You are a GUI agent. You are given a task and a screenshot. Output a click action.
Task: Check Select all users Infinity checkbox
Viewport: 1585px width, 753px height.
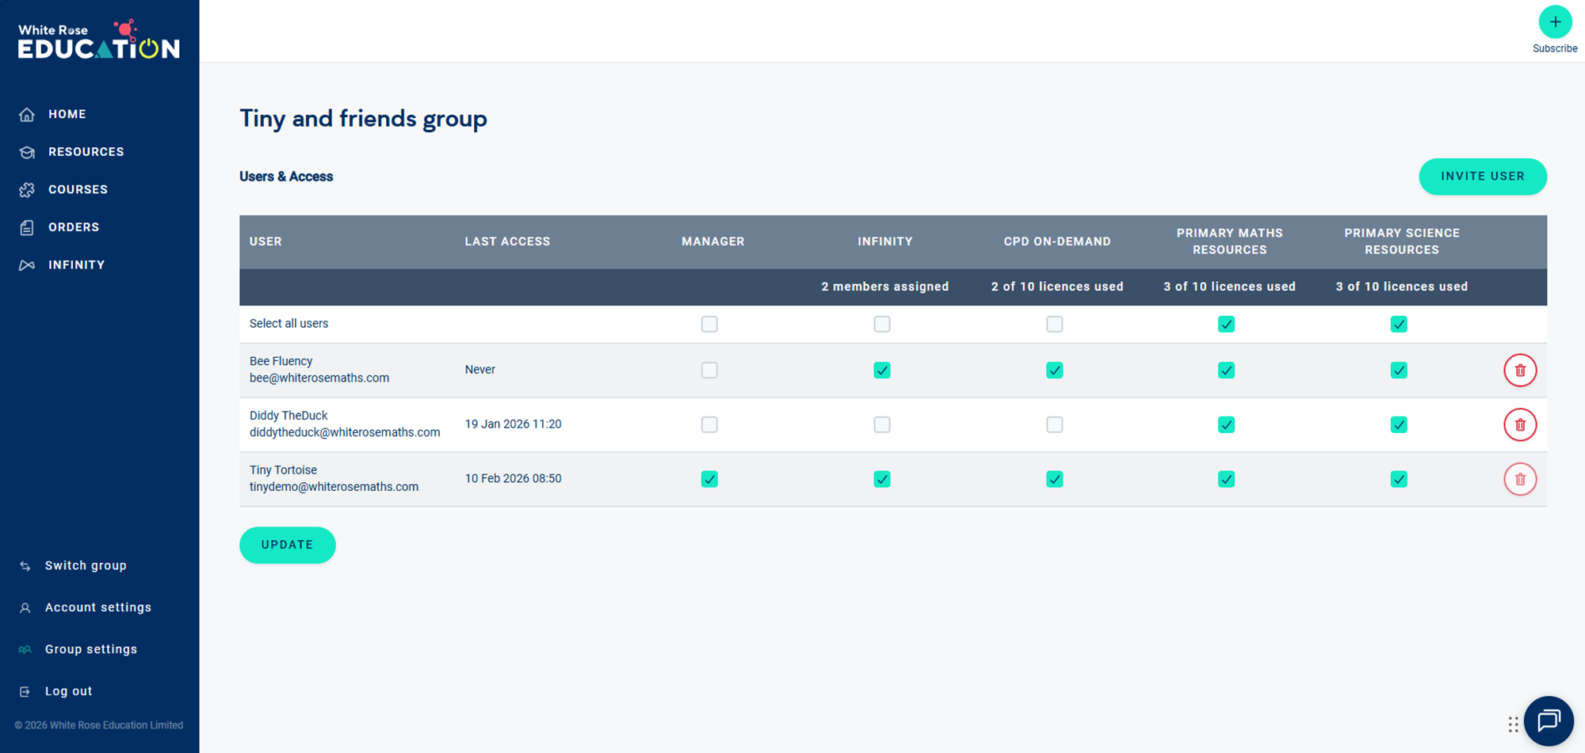(x=881, y=324)
